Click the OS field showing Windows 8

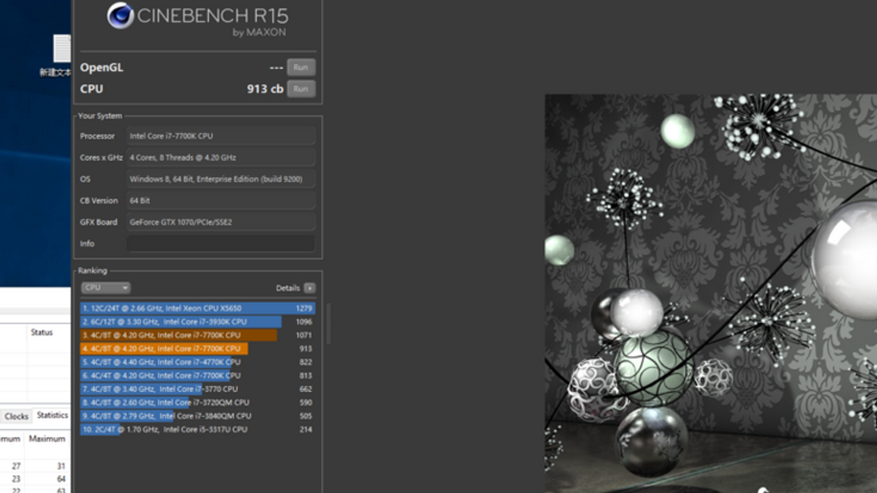(x=221, y=179)
